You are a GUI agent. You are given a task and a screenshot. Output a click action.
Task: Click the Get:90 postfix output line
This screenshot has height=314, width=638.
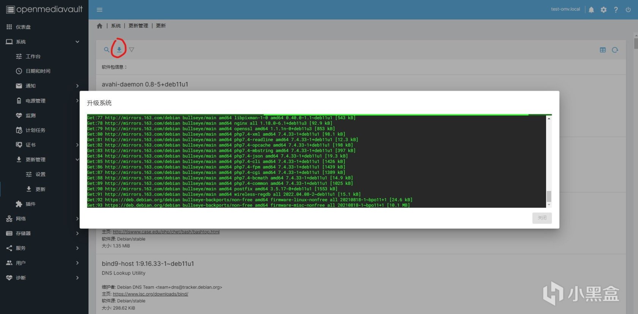(212, 189)
